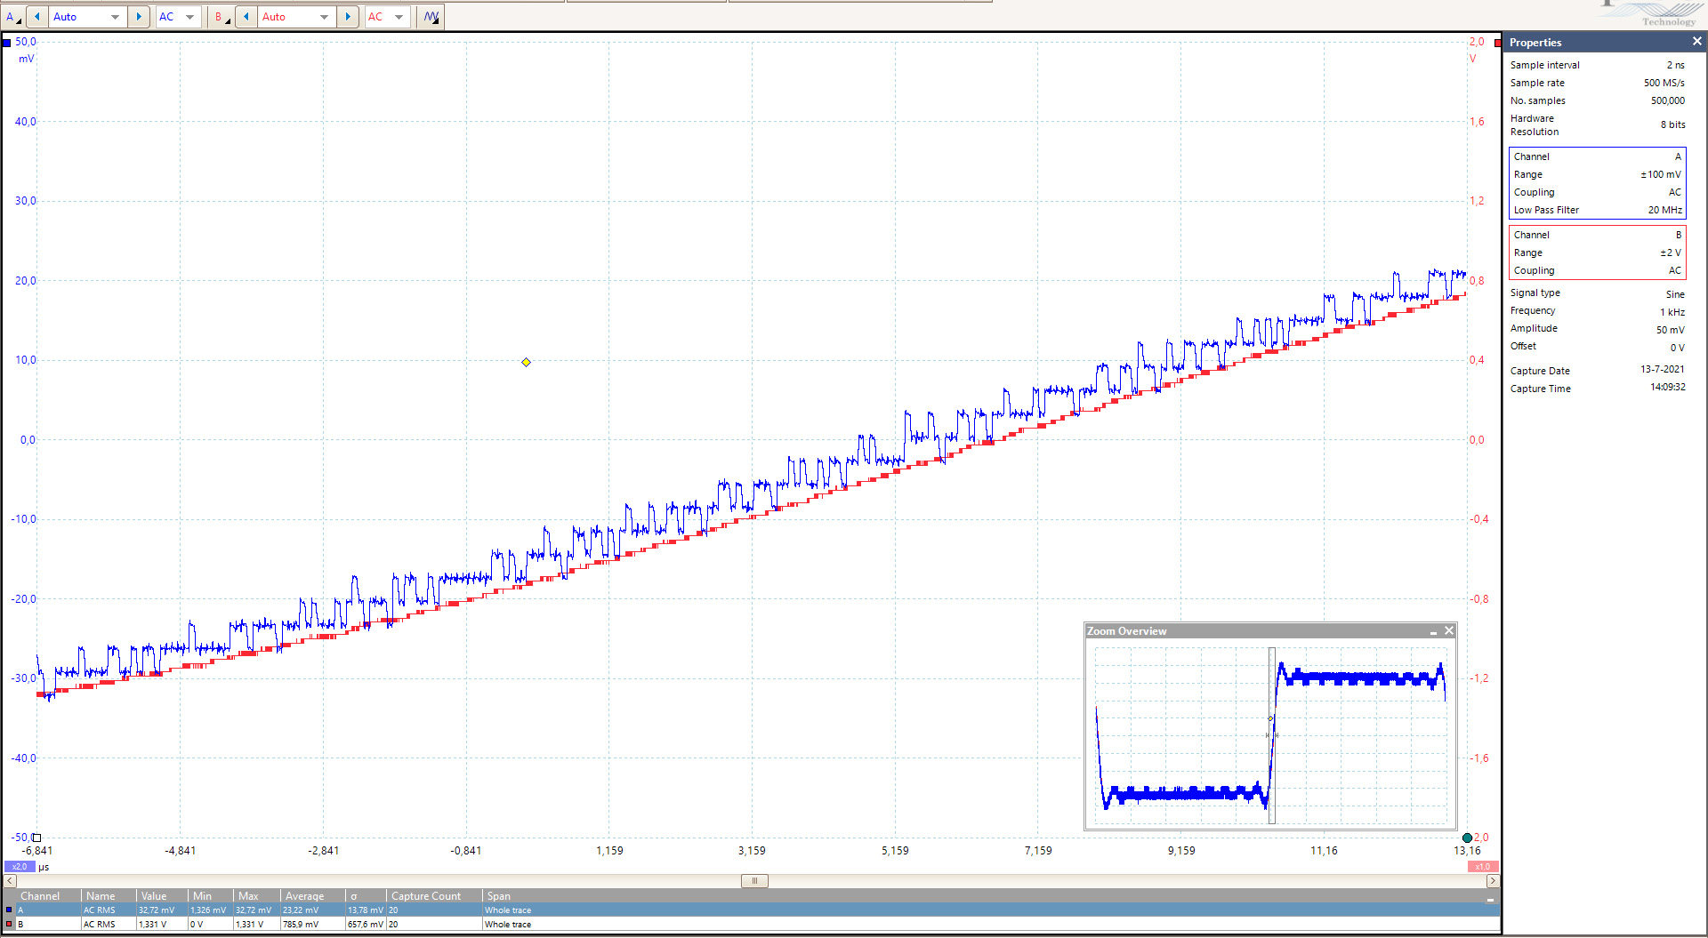Click the red Channel B color marker in table

pyautogui.click(x=9, y=925)
